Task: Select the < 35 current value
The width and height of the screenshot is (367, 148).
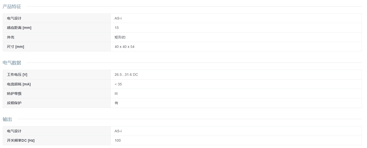Action: [118, 84]
